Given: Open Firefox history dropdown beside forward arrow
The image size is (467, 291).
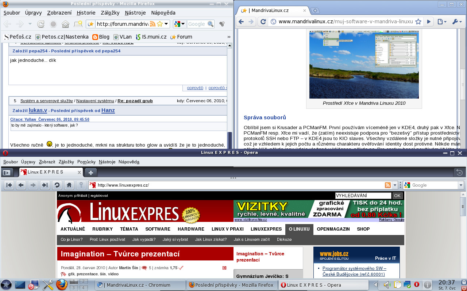Looking at the screenshot, I should click(30, 24).
